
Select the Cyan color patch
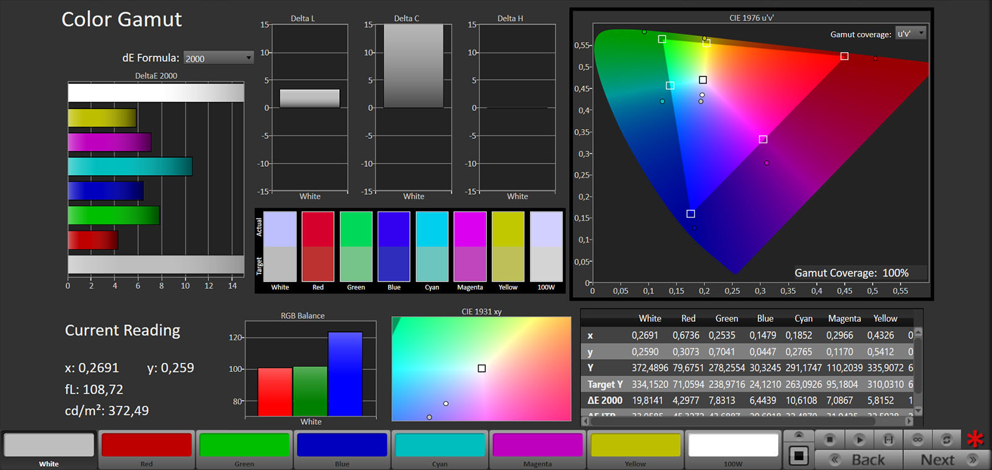(440, 445)
